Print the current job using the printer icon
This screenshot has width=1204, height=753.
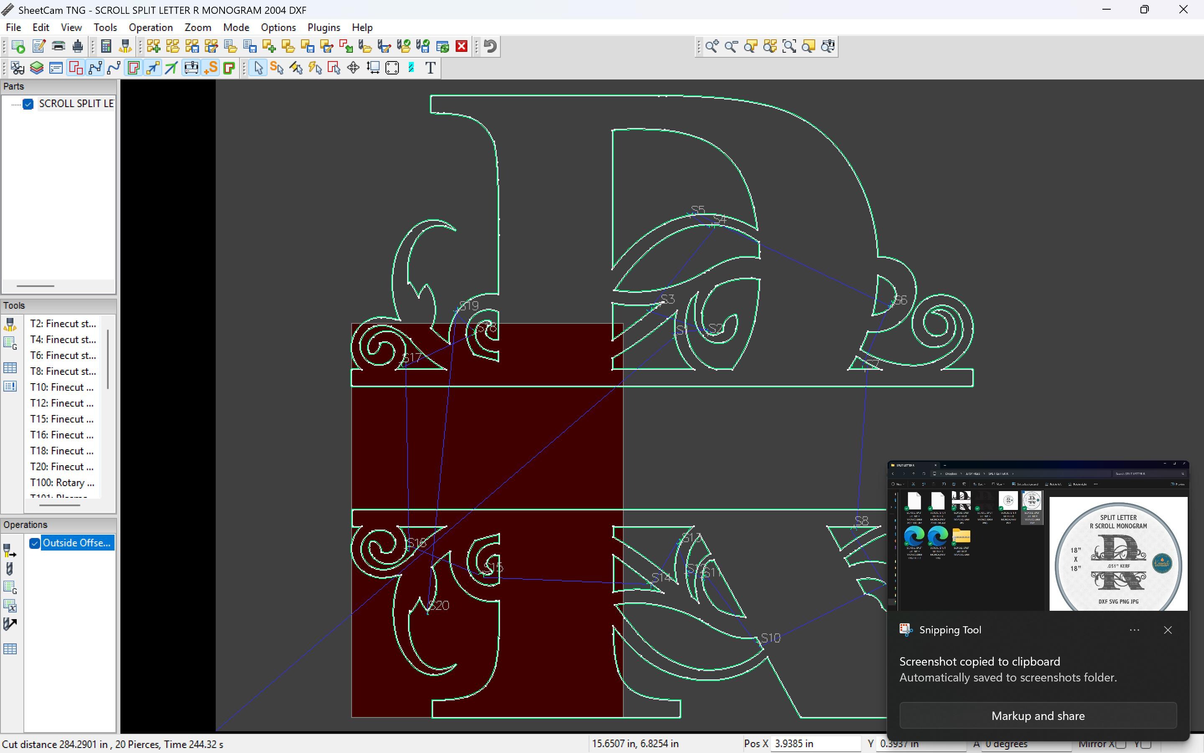58,46
